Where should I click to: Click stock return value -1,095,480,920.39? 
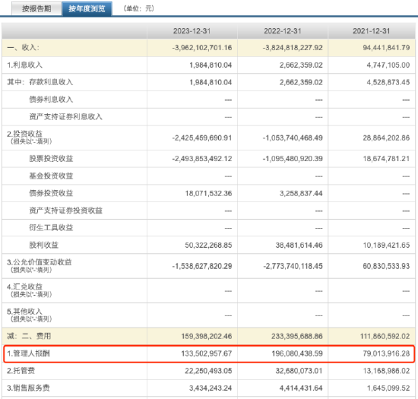(293, 159)
